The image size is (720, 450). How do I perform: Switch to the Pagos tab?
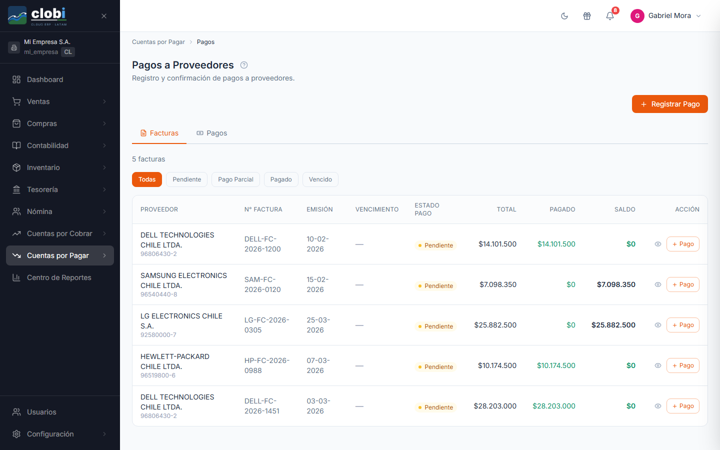pos(212,133)
